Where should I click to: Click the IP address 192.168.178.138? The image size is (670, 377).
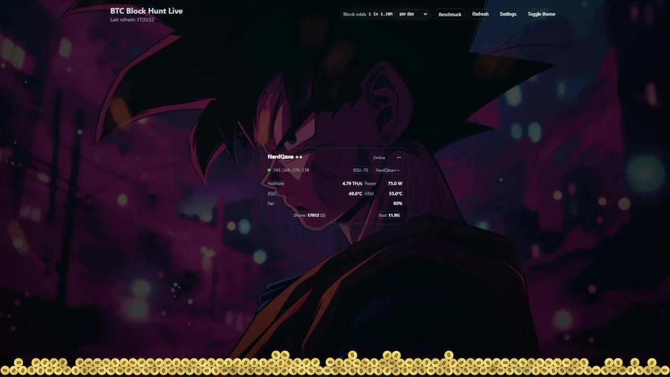click(291, 170)
